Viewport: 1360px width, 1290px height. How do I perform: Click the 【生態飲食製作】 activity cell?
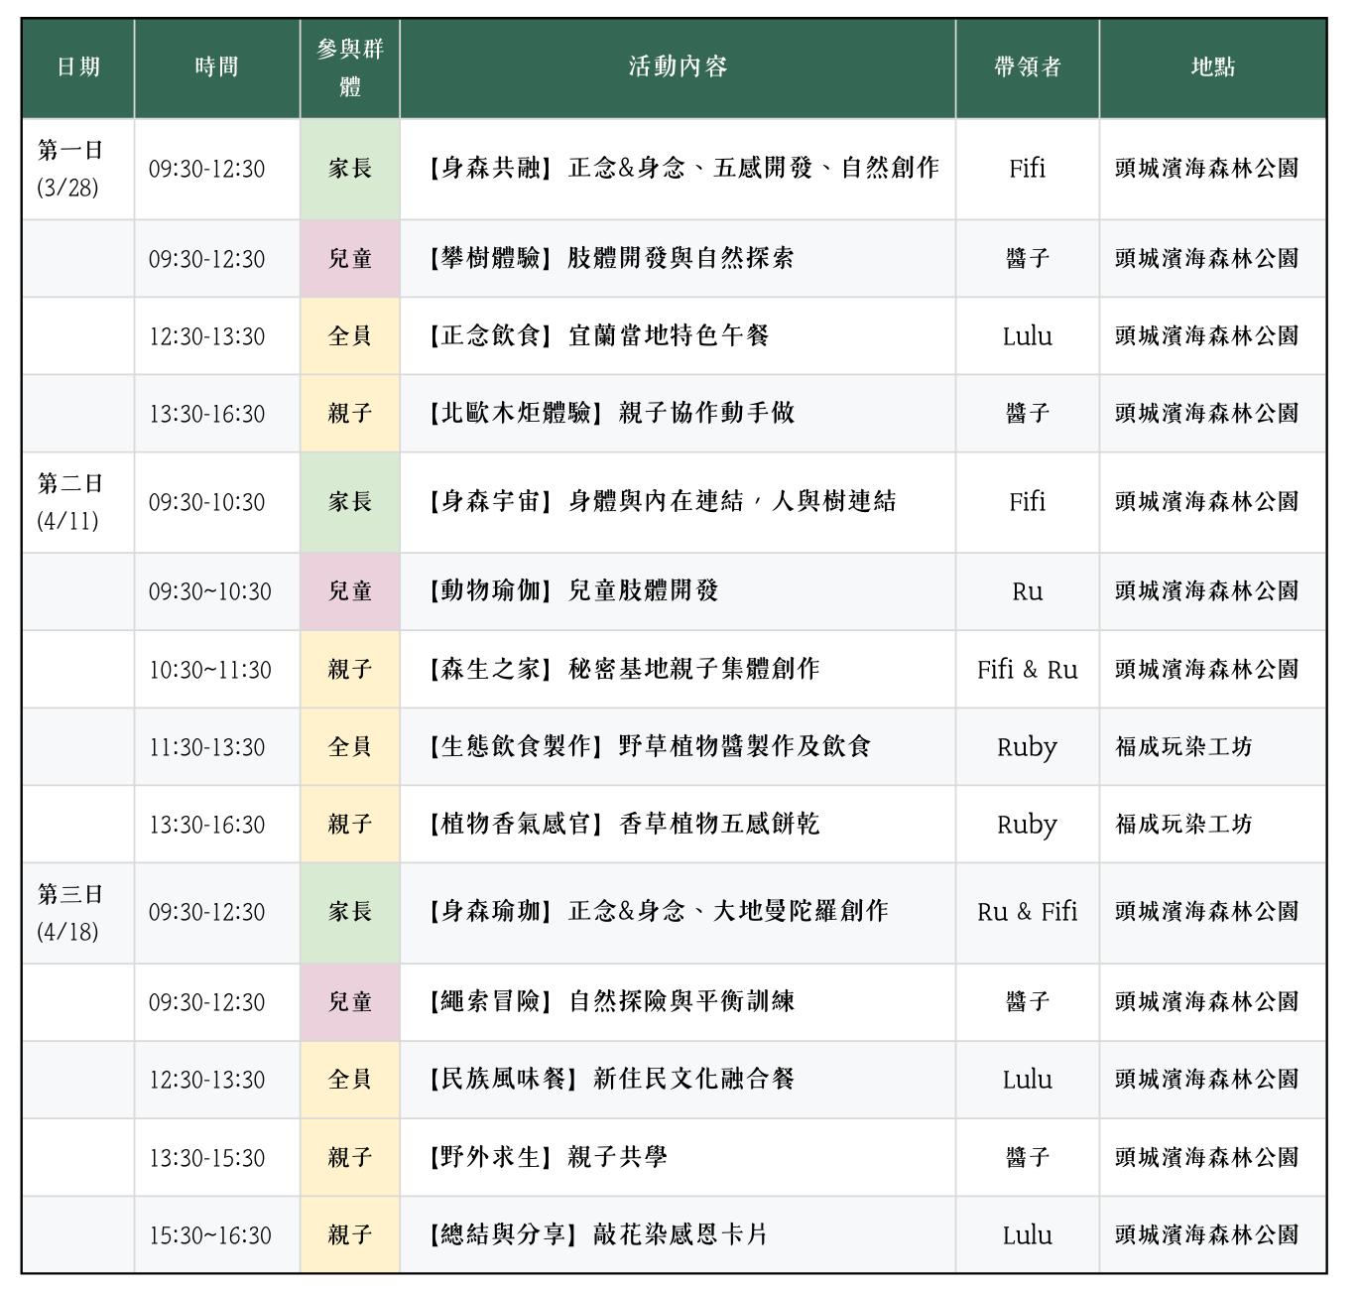click(x=649, y=746)
